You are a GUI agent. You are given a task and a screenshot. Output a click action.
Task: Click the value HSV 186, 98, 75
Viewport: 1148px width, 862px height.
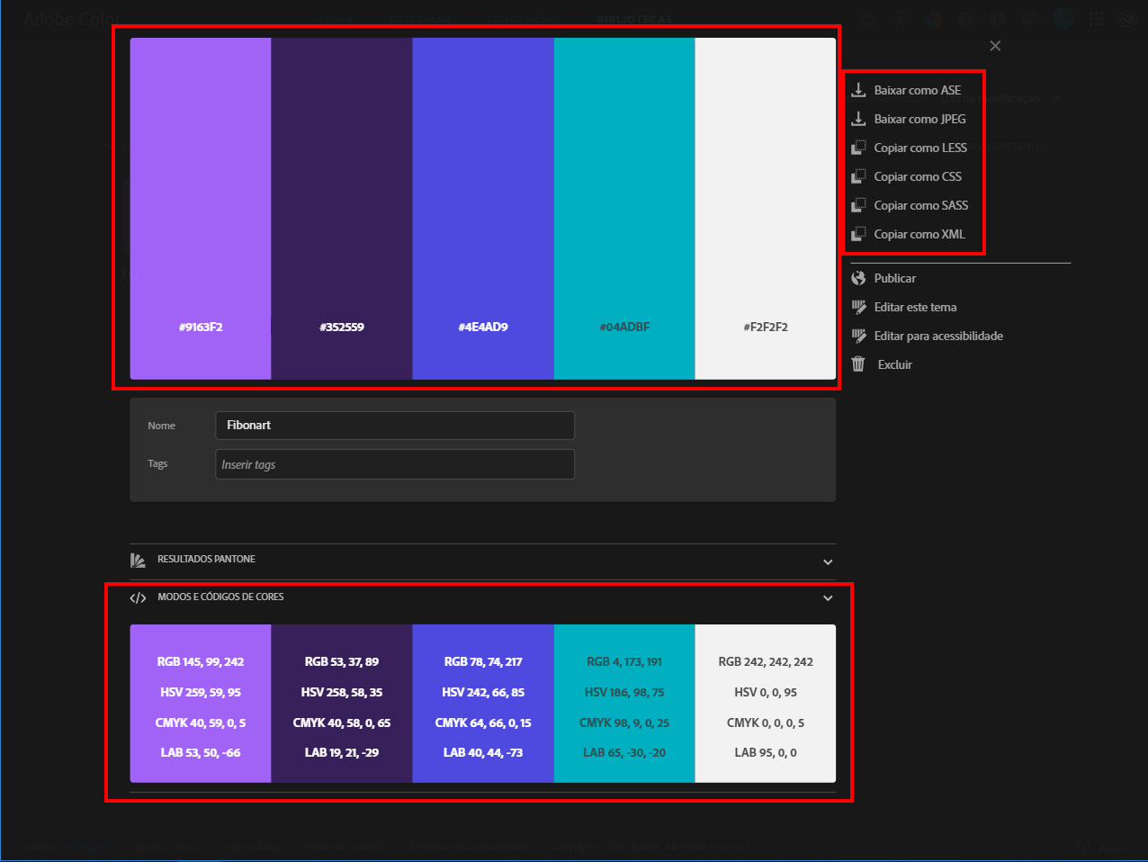624,692
